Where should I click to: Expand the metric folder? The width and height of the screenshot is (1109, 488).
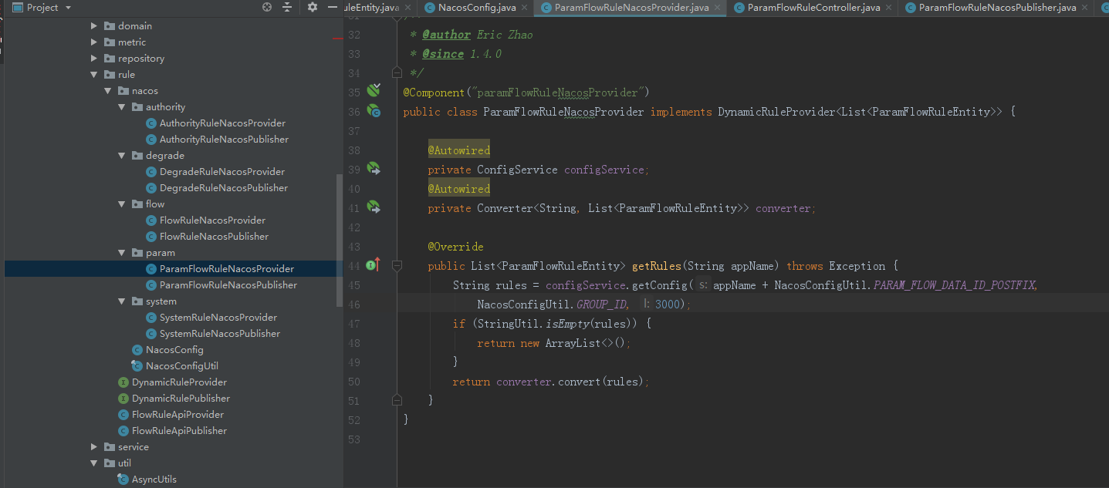(x=94, y=42)
